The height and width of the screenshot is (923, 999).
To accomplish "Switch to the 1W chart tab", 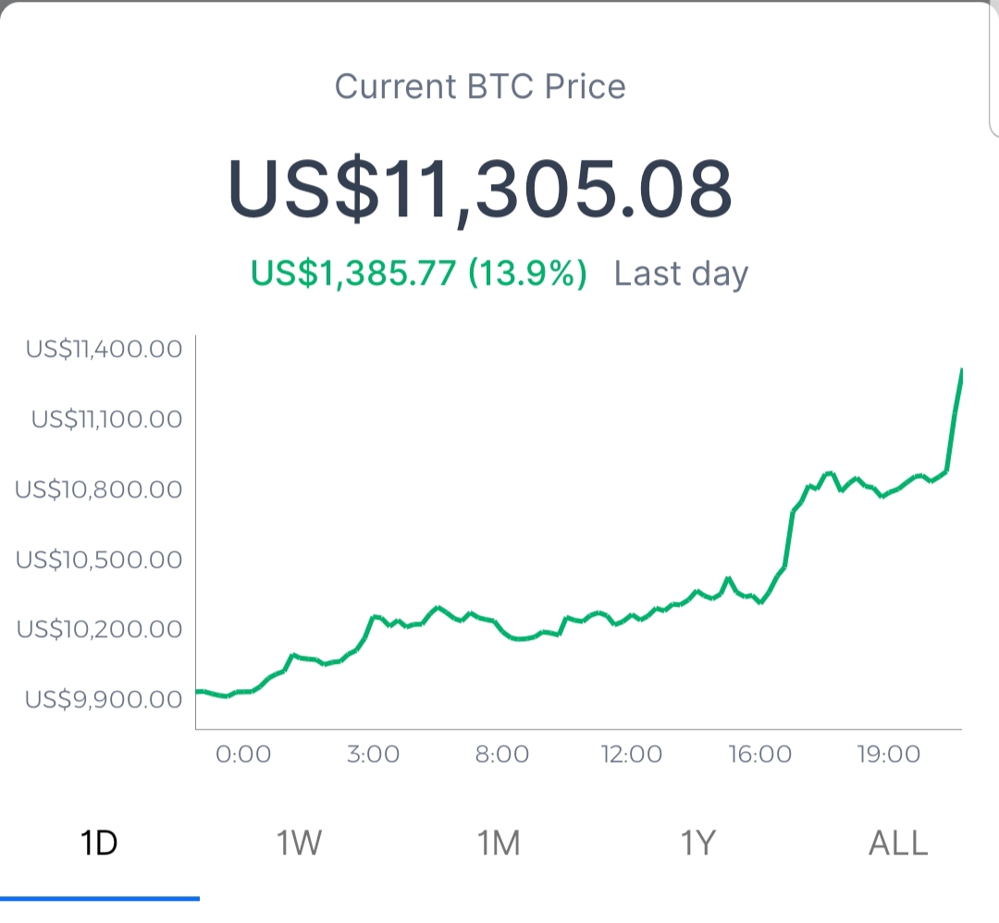I will 299,843.
